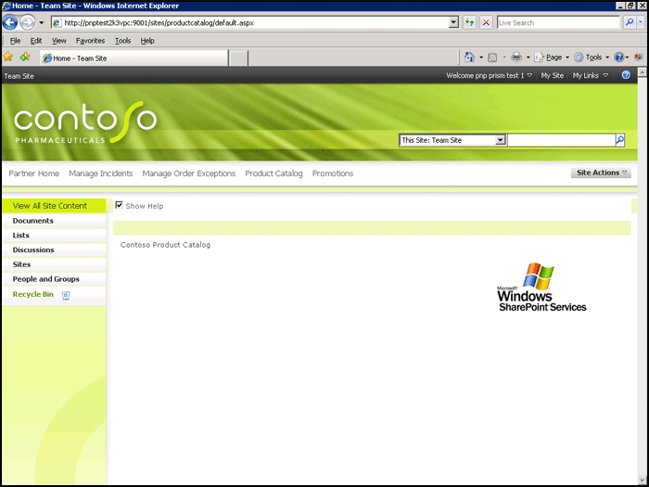Open the View menu

(58, 41)
